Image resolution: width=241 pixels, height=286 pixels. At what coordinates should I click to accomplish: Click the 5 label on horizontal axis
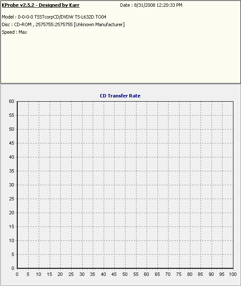(x=28, y=274)
